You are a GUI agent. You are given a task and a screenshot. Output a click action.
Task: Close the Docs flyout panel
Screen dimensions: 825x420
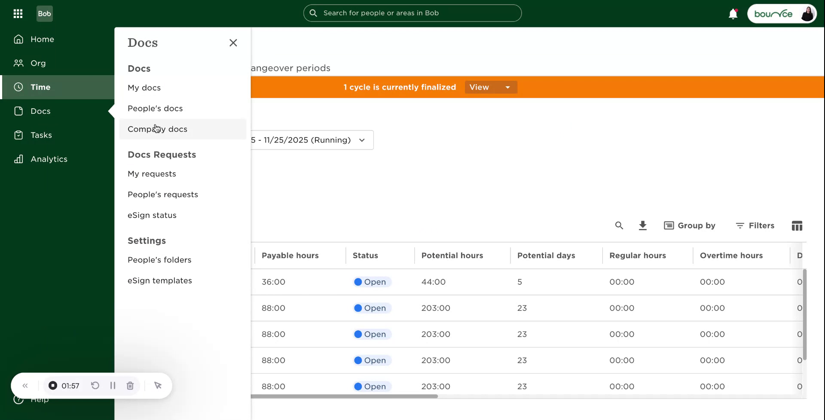point(233,43)
